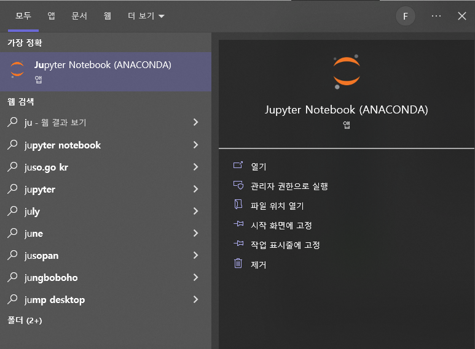Expand the 'ju - 웹 결과 보기' chevron
Screen dimensions: 475x349
[x=195, y=122]
